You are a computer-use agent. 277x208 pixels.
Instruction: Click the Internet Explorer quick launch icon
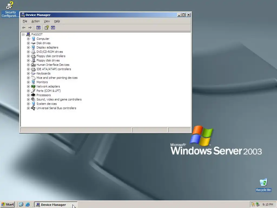click(x=28, y=204)
